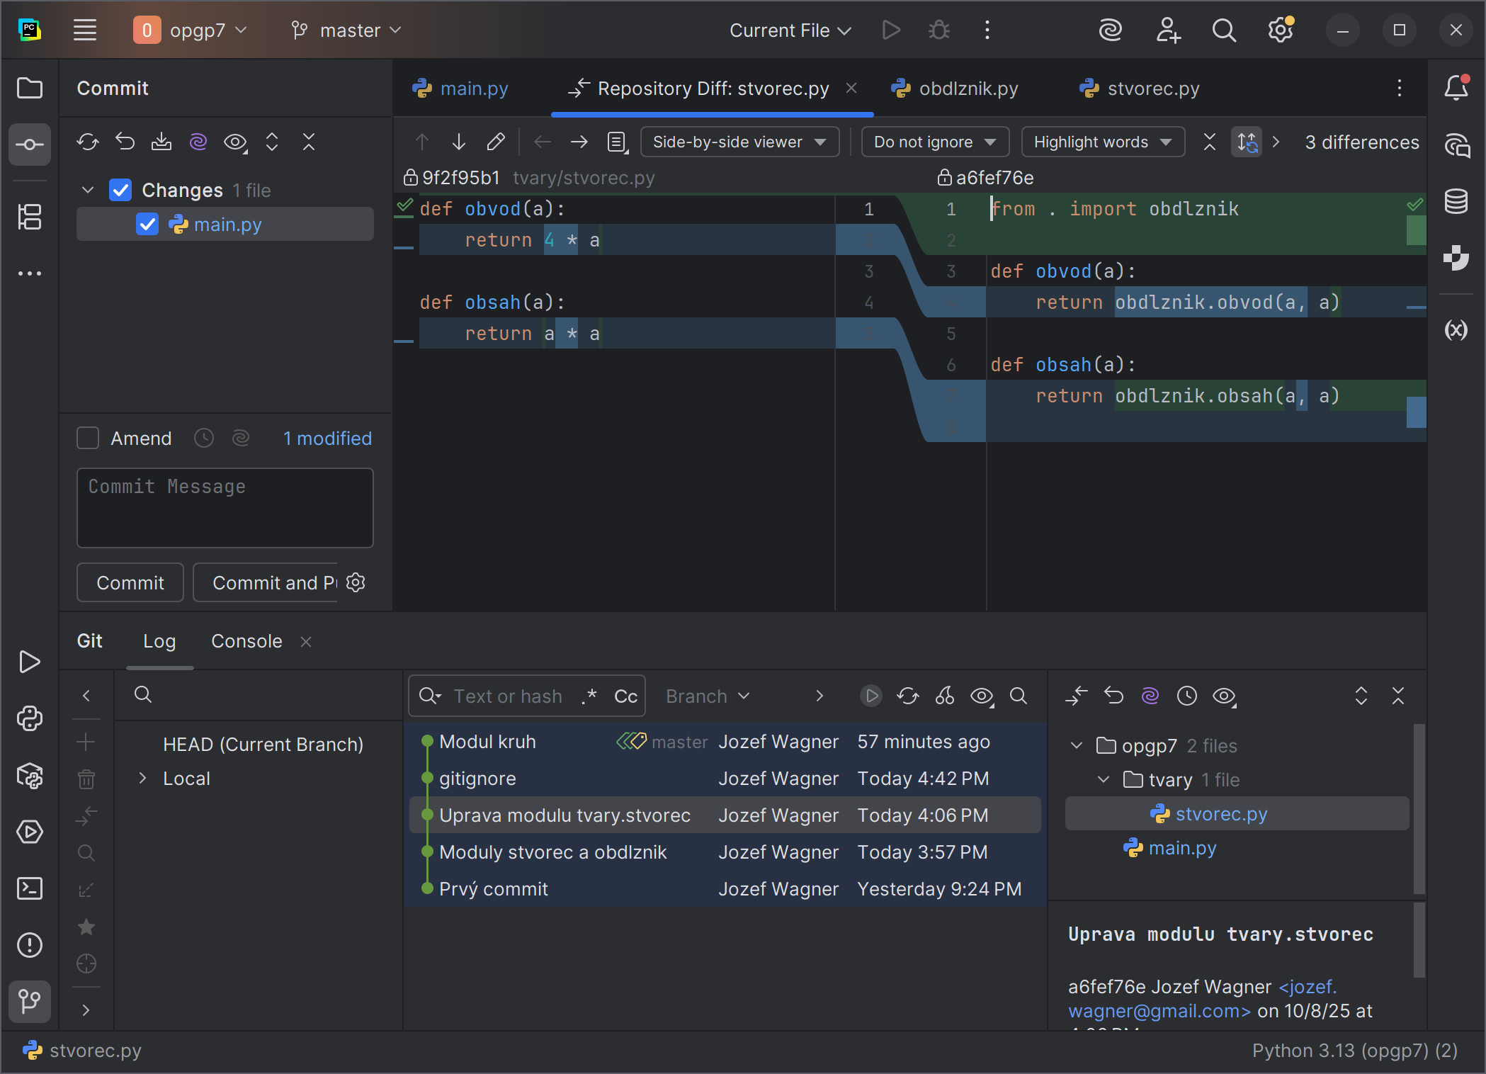
Task: Switch to the obdlznik.py editor tab
Action: tap(968, 89)
